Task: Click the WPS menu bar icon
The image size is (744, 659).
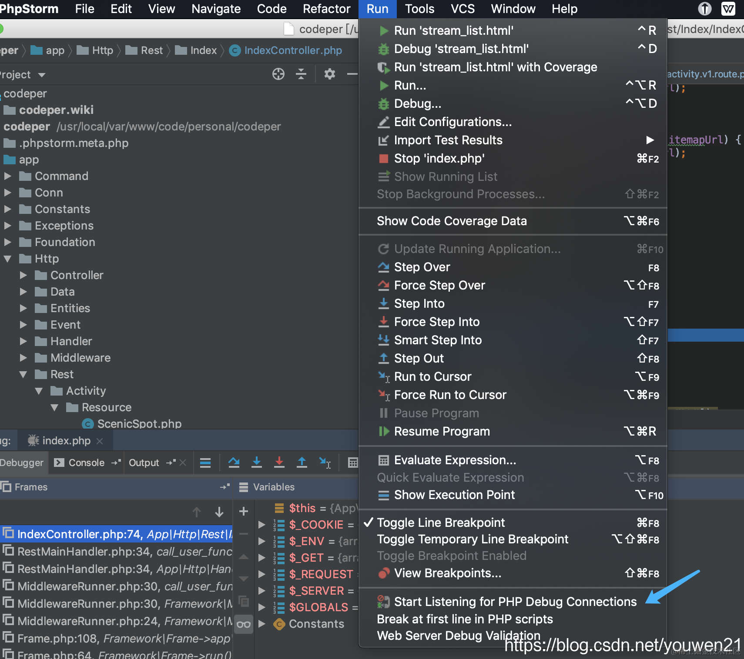Action: coord(728,9)
